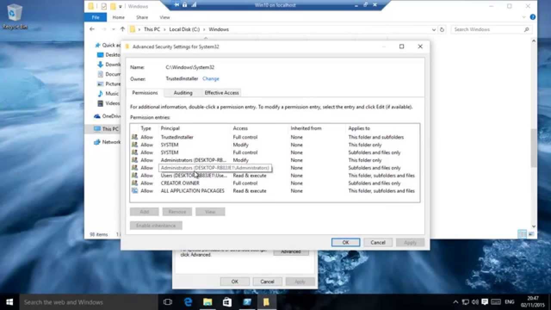
Task: Open the Store from the taskbar
Action: (x=227, y=302)
